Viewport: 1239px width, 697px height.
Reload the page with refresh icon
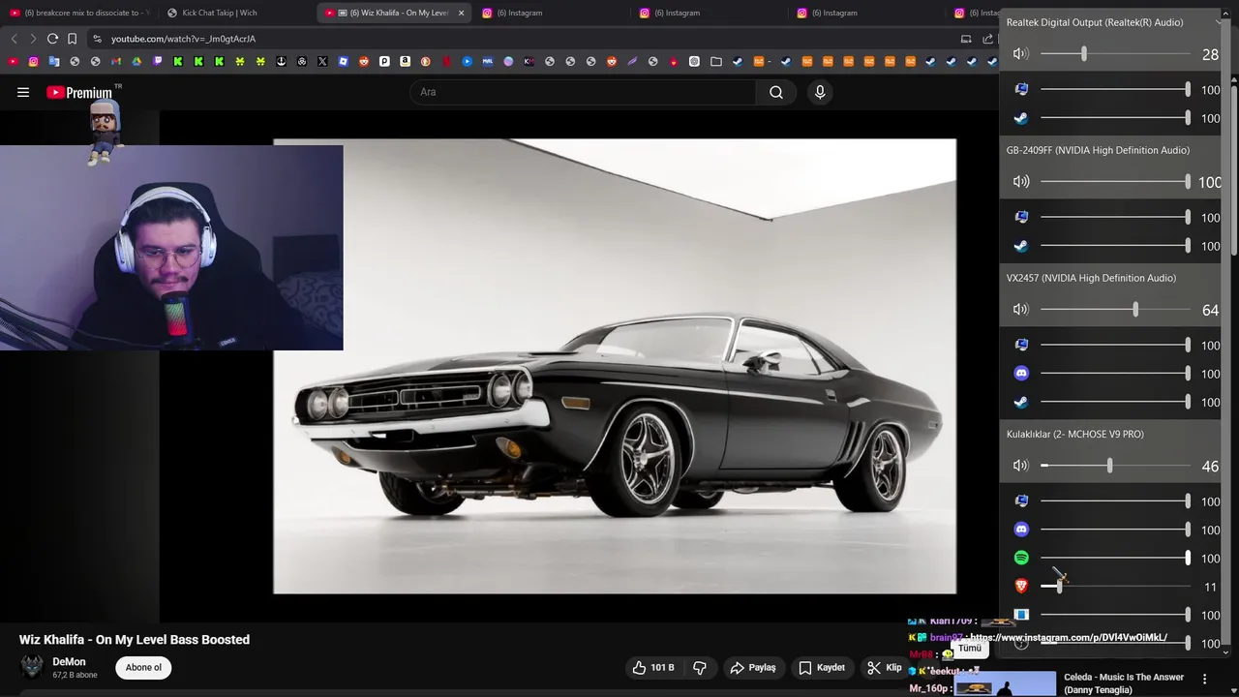click(52, 39)
